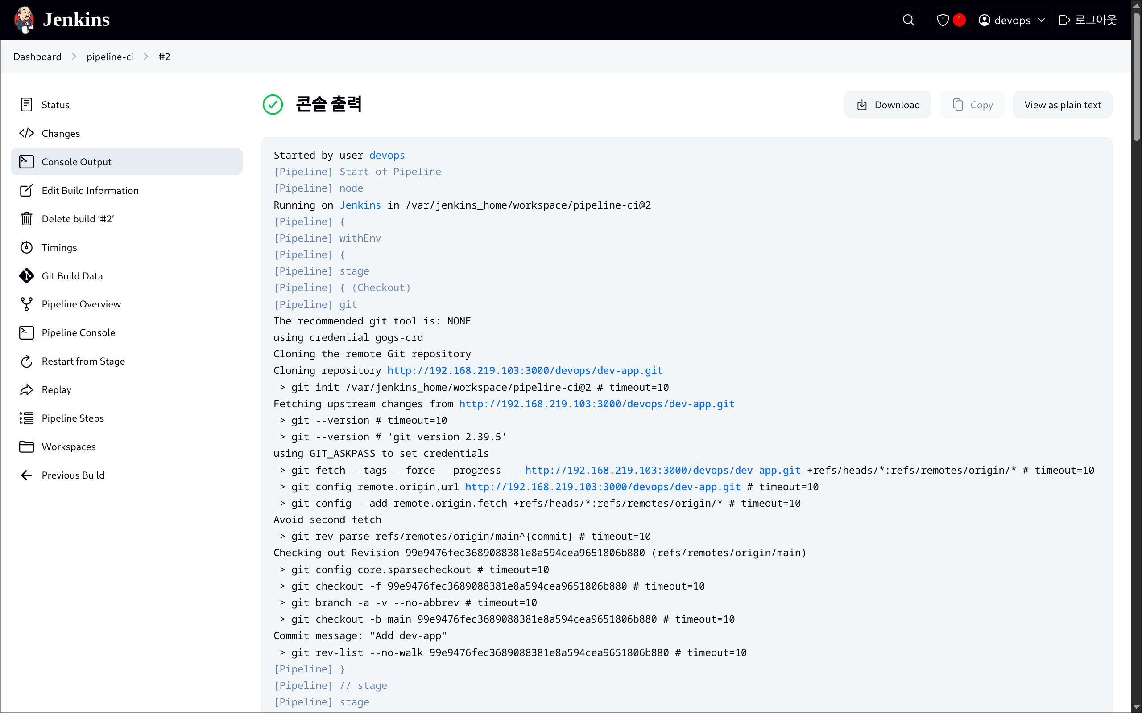Open Edit Build Information
1142x713 pixels.
click(127, 190)
